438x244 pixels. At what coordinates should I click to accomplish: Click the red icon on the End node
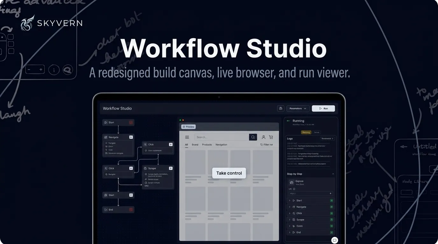[x=131, y=210]
